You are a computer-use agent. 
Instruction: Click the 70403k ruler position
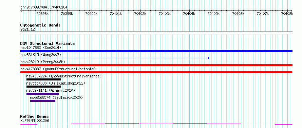165,14
